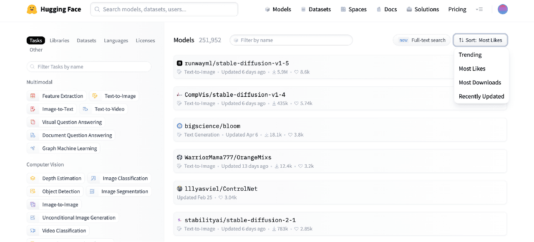Open the Sort: Most Likes dropdown
The width and height of the screenshot is (534, 242).
480,40
